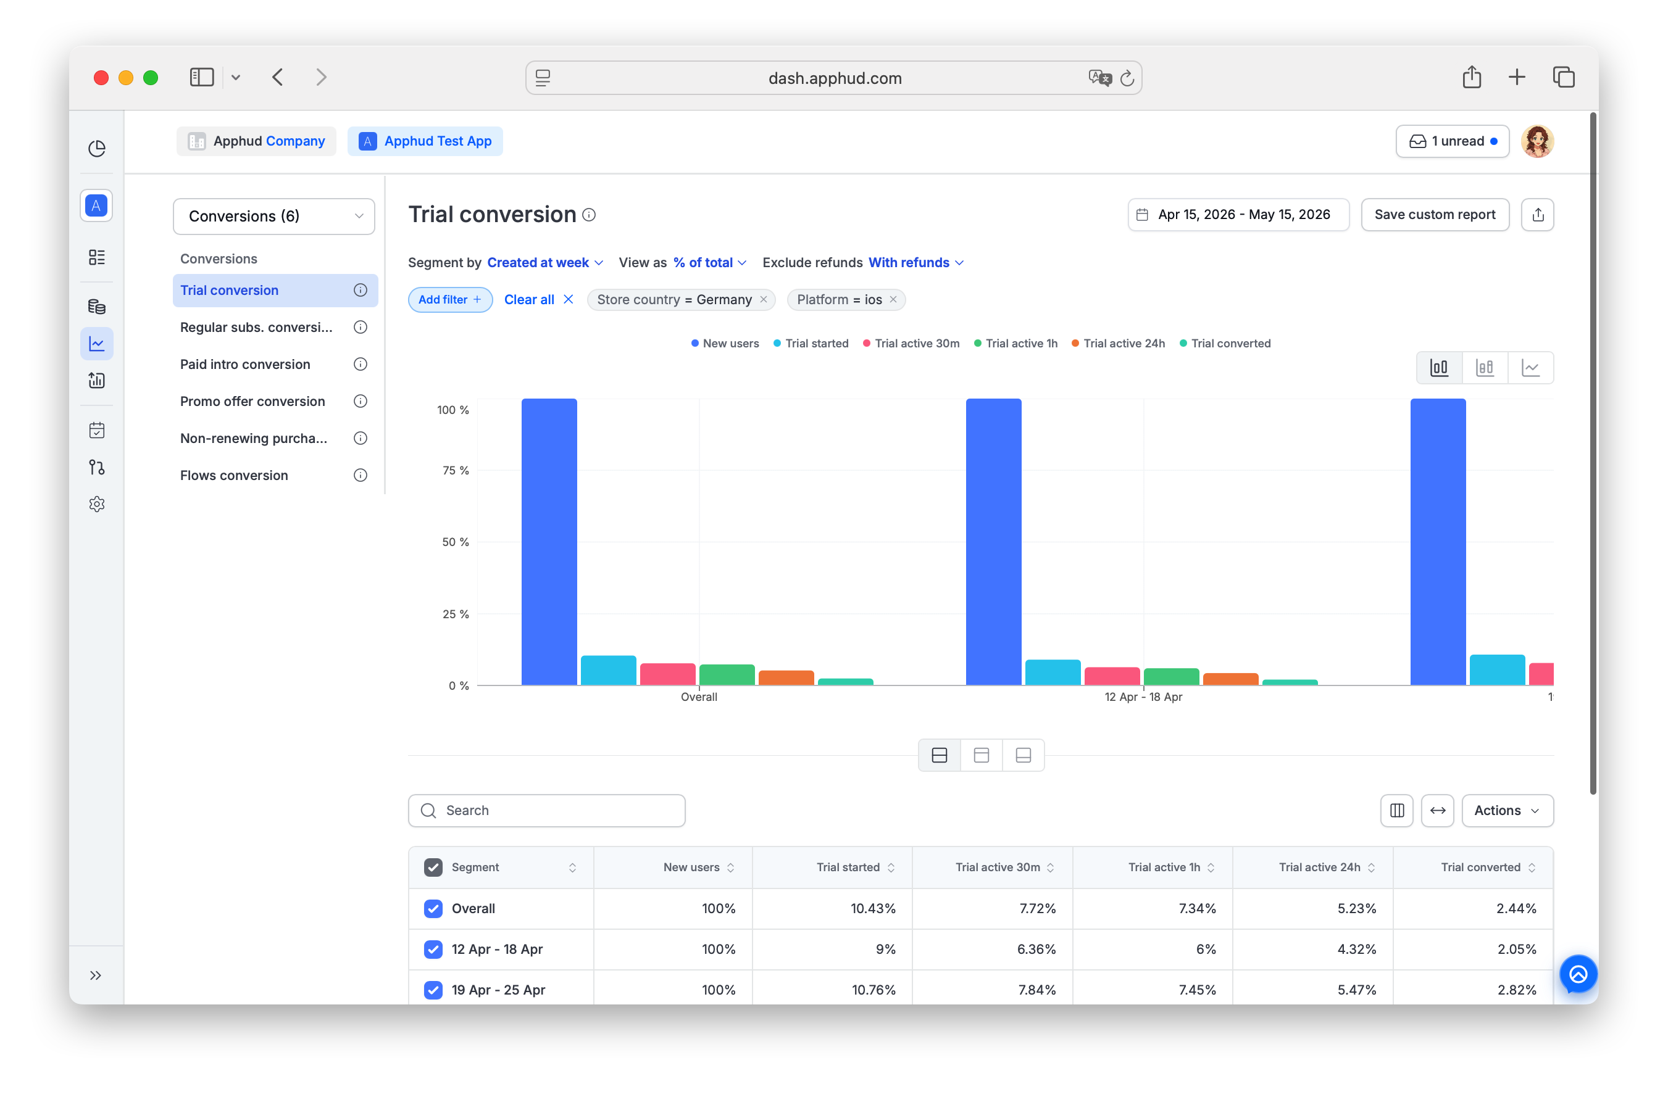Switch to grouped bar chart view
This screenshot has height=1097, width=1668.
pyautogui.click(x=1440, y=368)
